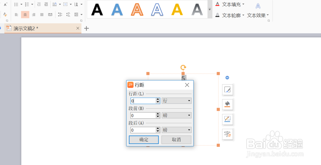This screenshot has width=321, height=165.
Task: Apply the blue hollow outline WordArt style
Action: pos(157,9)
